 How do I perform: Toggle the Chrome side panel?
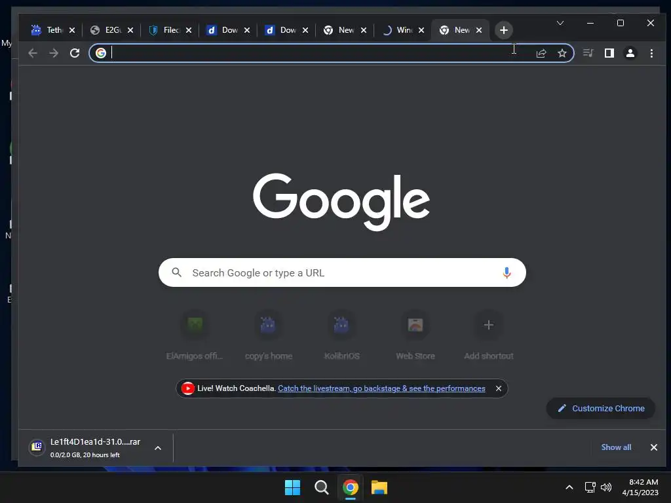[609, 53]
